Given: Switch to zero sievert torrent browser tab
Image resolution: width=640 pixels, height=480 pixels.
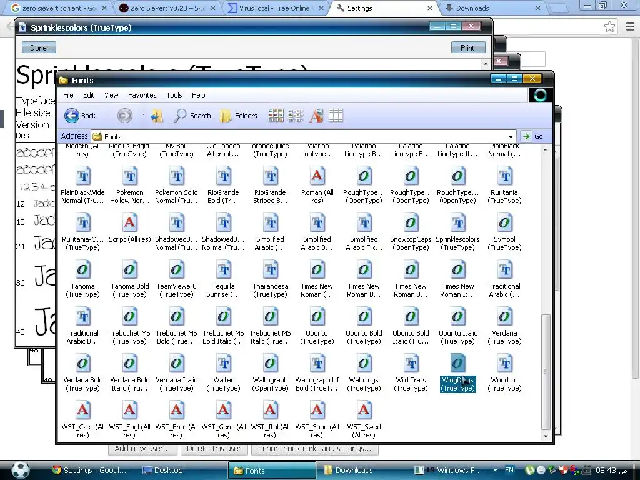Looking at the screenshot, I should 58,7.
